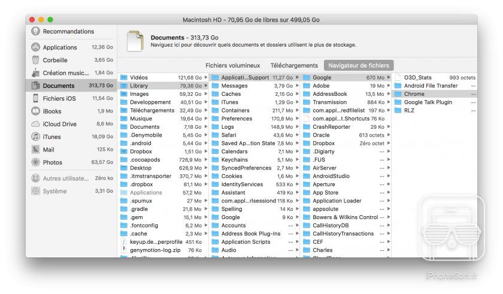The width and height of the screenshot is (503, 294).
Task: Select the keyup.de…perprofile file
Action: (x=163, y=242)
